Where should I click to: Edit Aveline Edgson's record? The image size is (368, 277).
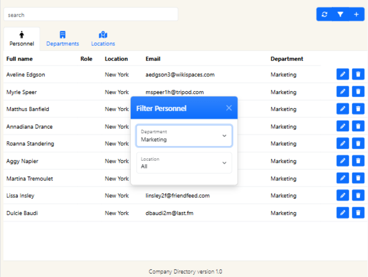click(342, 74)
